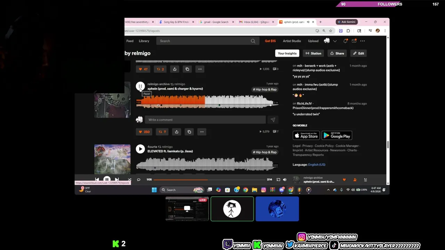Switch to the Gmail Inbox tab
The image size is (445, 250).
coord(257,22)
